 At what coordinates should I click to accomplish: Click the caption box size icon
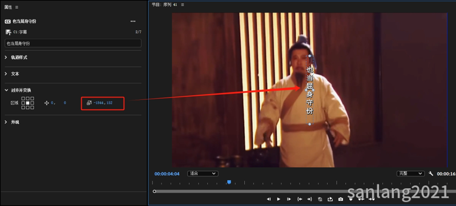pyautogui.click(x=89, y=103)
